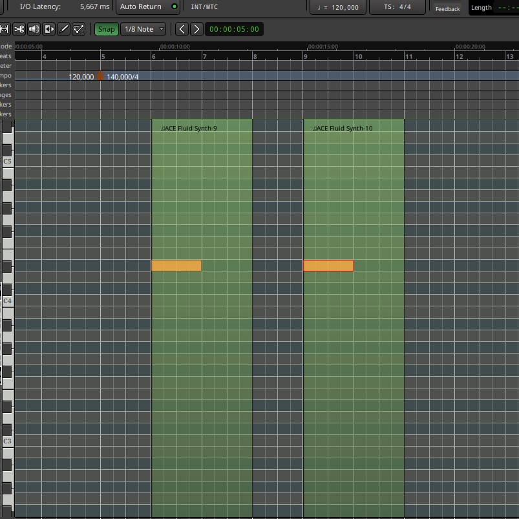Click INT/MTC sync source selector
Image resolution: width=519 pixels, height=519 pixels.
point(204,7)
